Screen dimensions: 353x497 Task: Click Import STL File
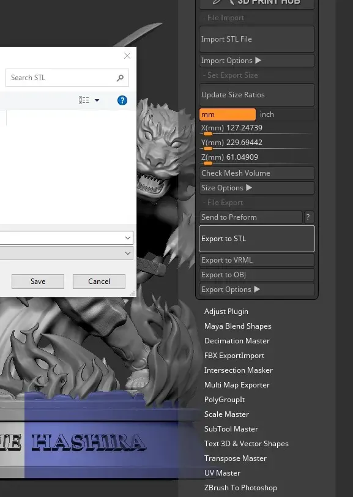pos(257,39)
